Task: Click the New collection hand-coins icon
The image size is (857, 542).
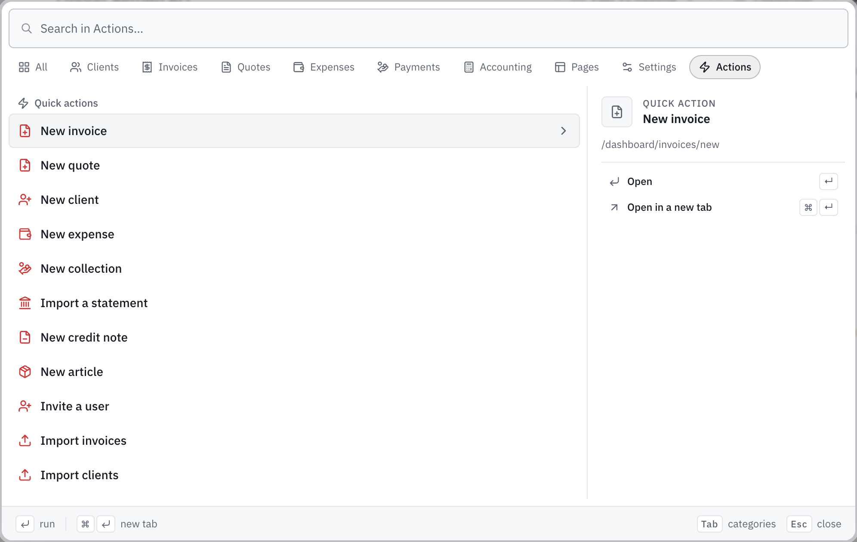Action: [x=25, y=268]
